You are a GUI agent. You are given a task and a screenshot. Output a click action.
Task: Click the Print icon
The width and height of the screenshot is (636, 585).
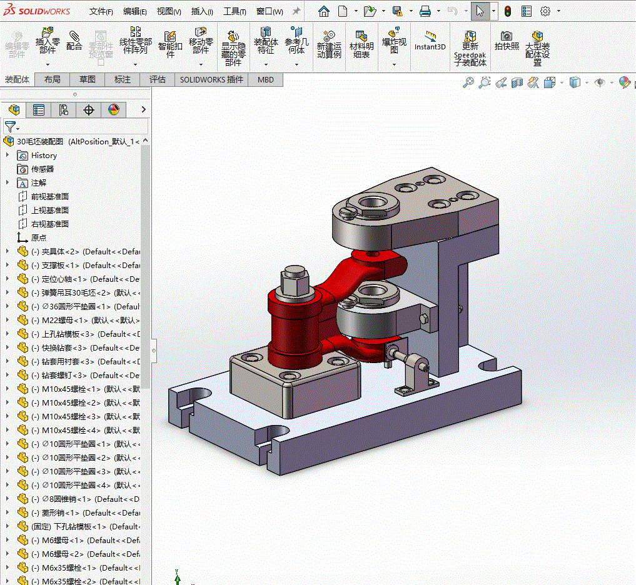tap(425, 11)
